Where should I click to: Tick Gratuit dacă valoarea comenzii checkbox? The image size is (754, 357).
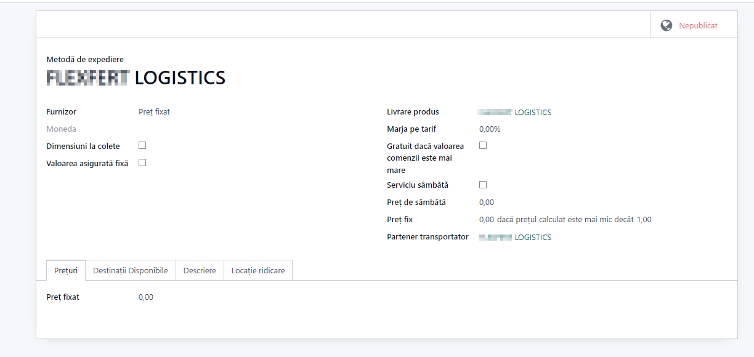coord(483,145)
